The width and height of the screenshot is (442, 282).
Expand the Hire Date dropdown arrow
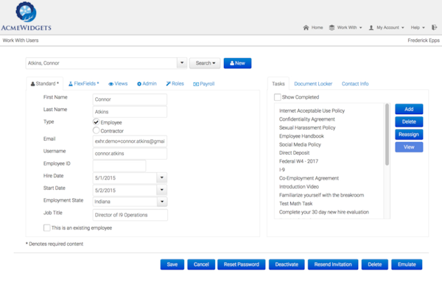coord(162,177)
